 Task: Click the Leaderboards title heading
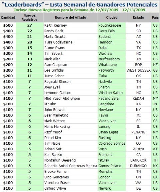coord(80,5)
